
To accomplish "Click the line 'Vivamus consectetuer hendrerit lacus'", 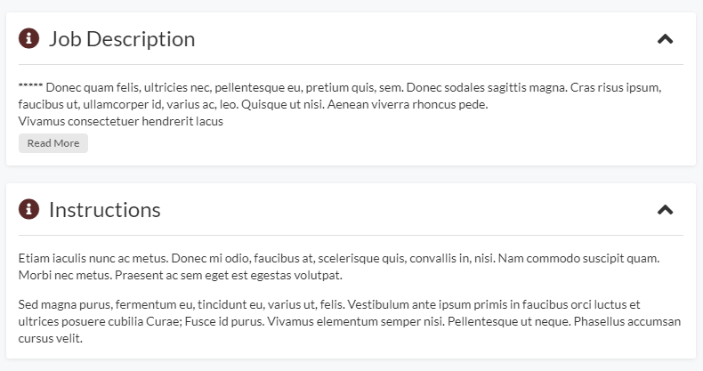I will (x=121, y=121).
